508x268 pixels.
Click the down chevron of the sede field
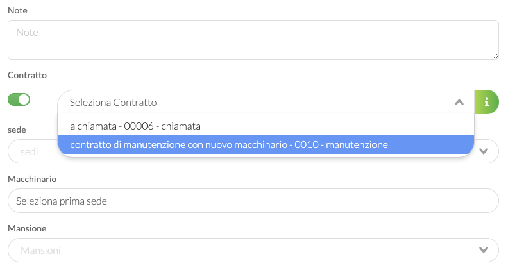tap(484, 151)
